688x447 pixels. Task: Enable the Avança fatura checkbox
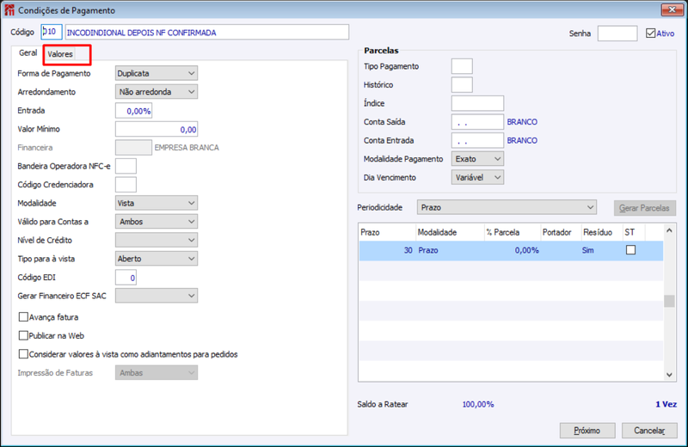coord(23,316)
